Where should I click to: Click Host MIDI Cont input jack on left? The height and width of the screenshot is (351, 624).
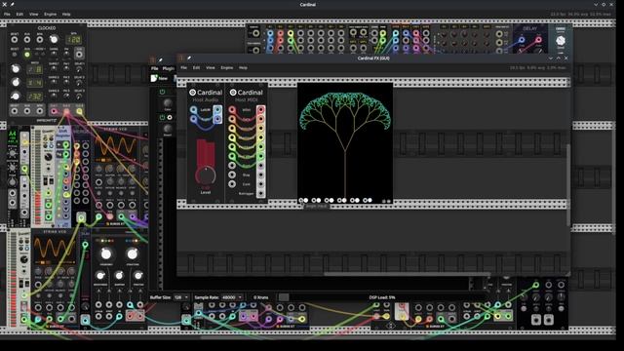(x=232, y=184)
